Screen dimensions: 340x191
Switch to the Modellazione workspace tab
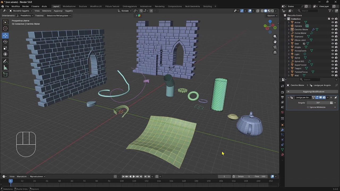[x=69, y=6]
